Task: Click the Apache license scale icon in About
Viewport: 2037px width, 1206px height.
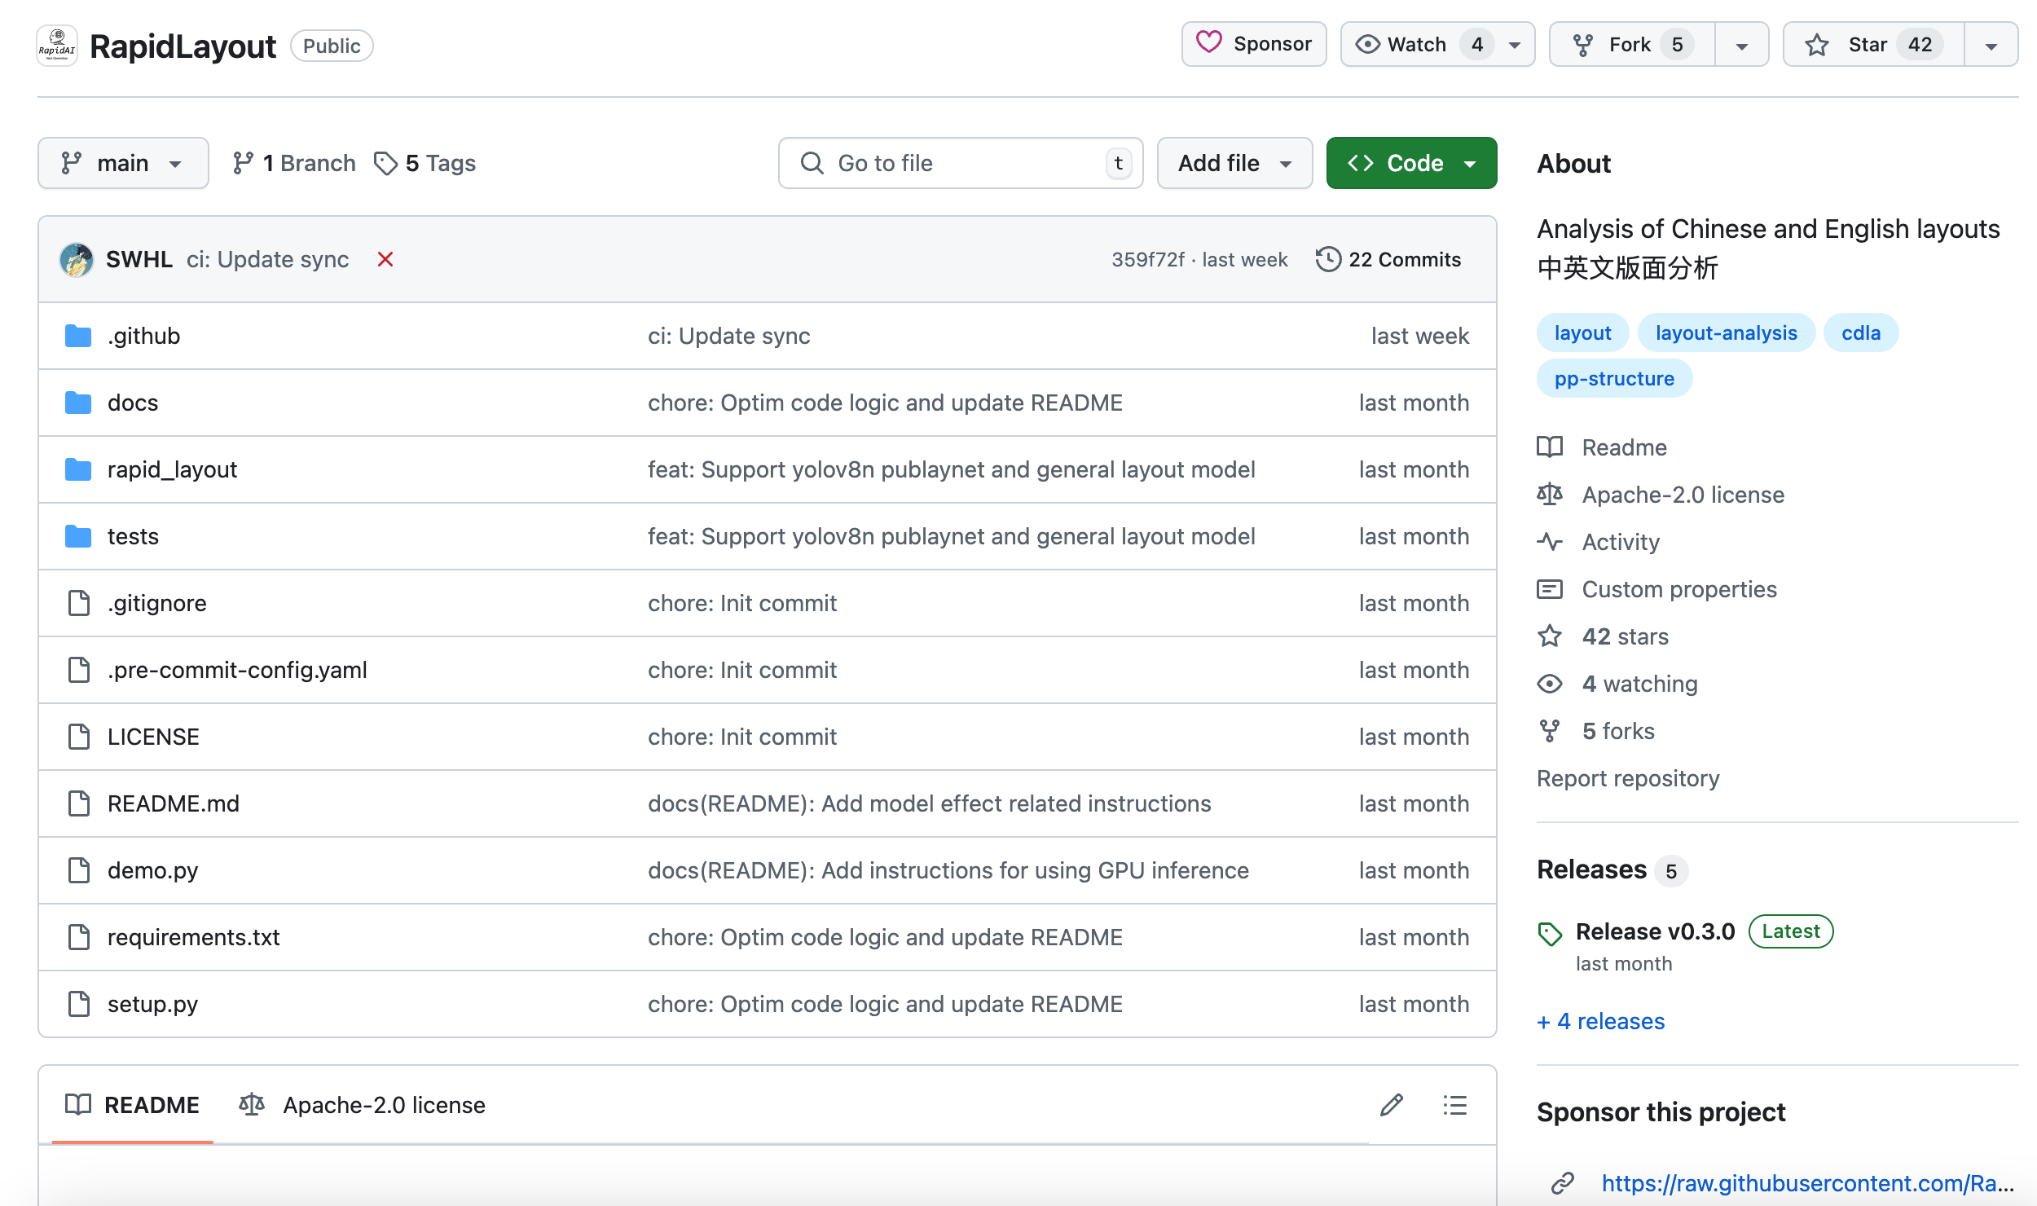Action: (1550, 495)
